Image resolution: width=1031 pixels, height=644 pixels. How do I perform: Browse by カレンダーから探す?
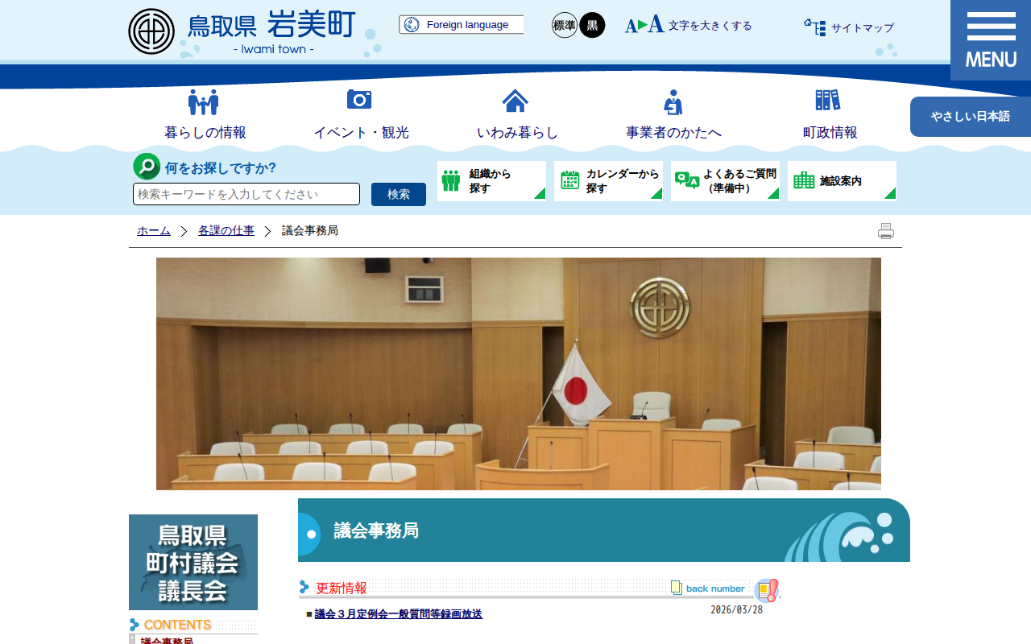click(x=608, y=180)
